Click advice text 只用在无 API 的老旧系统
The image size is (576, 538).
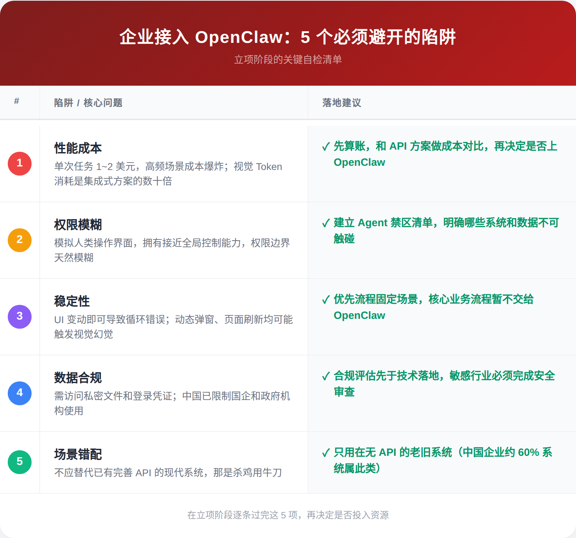[443, 460]
